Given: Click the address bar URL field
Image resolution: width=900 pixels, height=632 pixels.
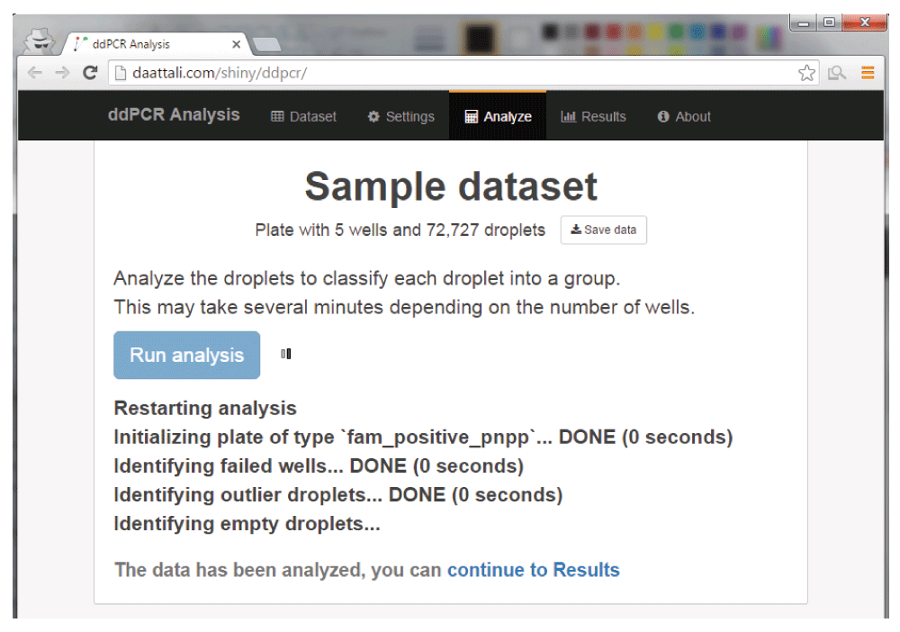Looking at the screenshot, I should tap(450, 74).
